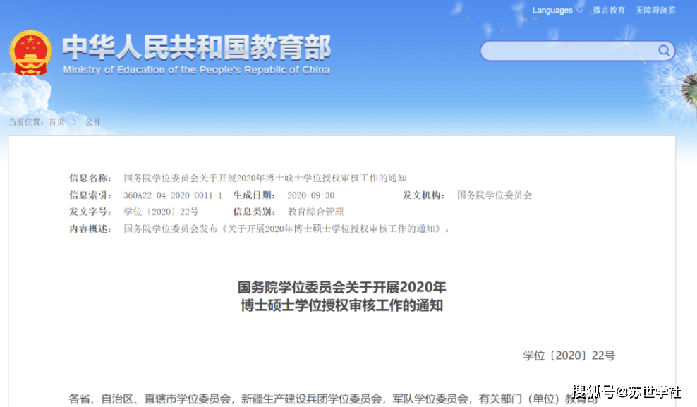Screen dimensions: 697x407
Task: Open the Languages dropdown
Action: [x=551, y=10]
